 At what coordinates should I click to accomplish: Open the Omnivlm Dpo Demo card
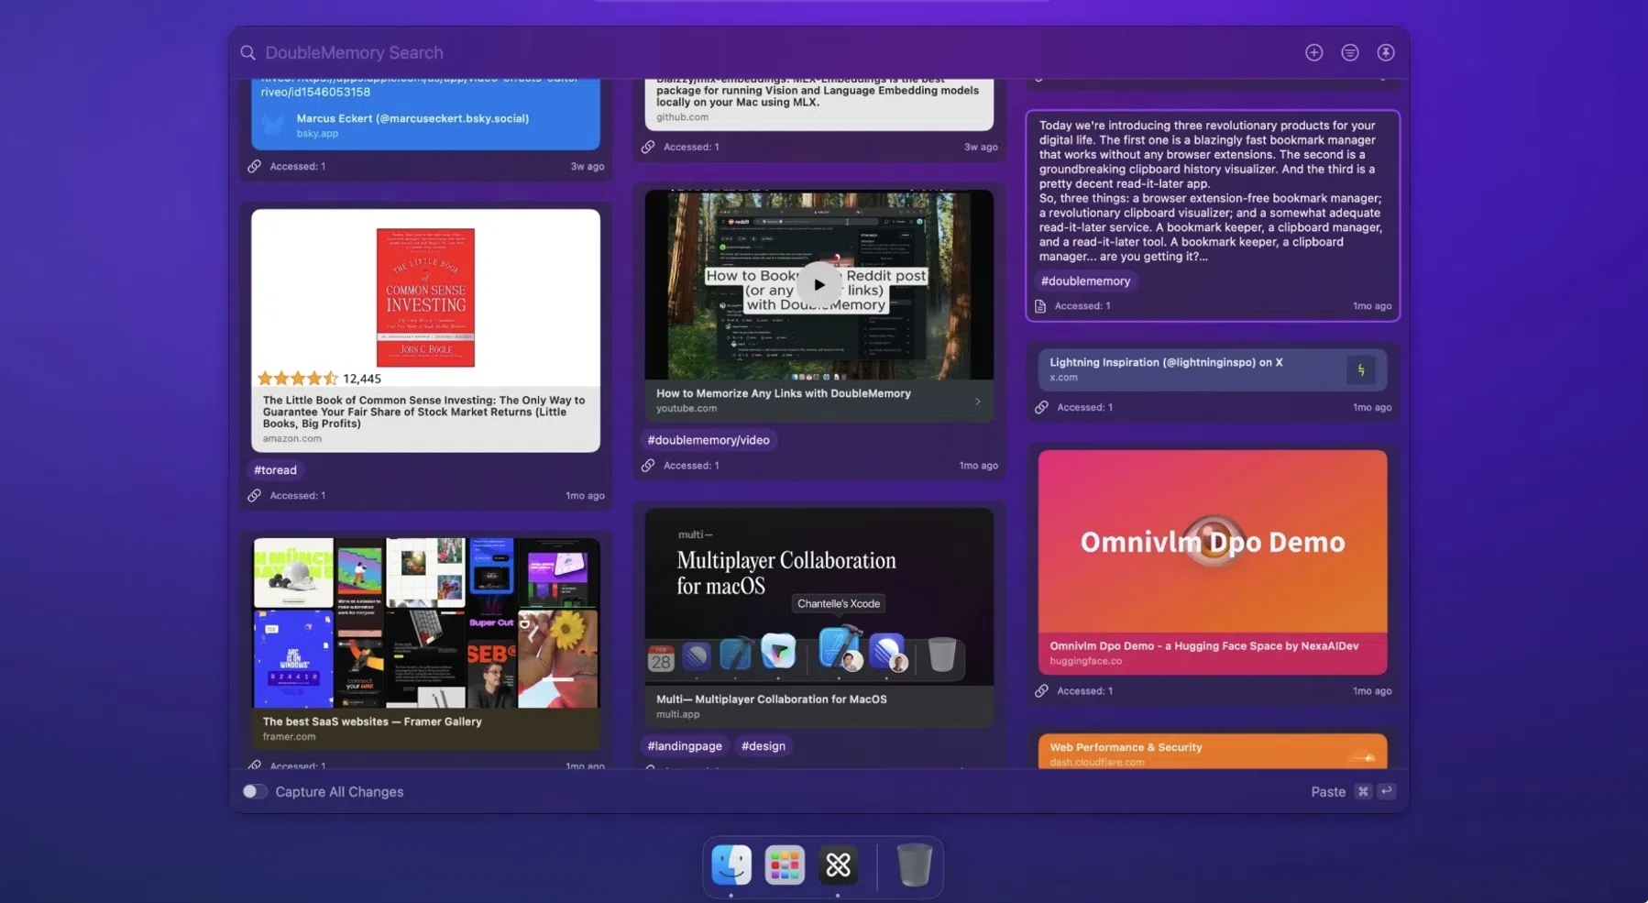(1212, 561)
